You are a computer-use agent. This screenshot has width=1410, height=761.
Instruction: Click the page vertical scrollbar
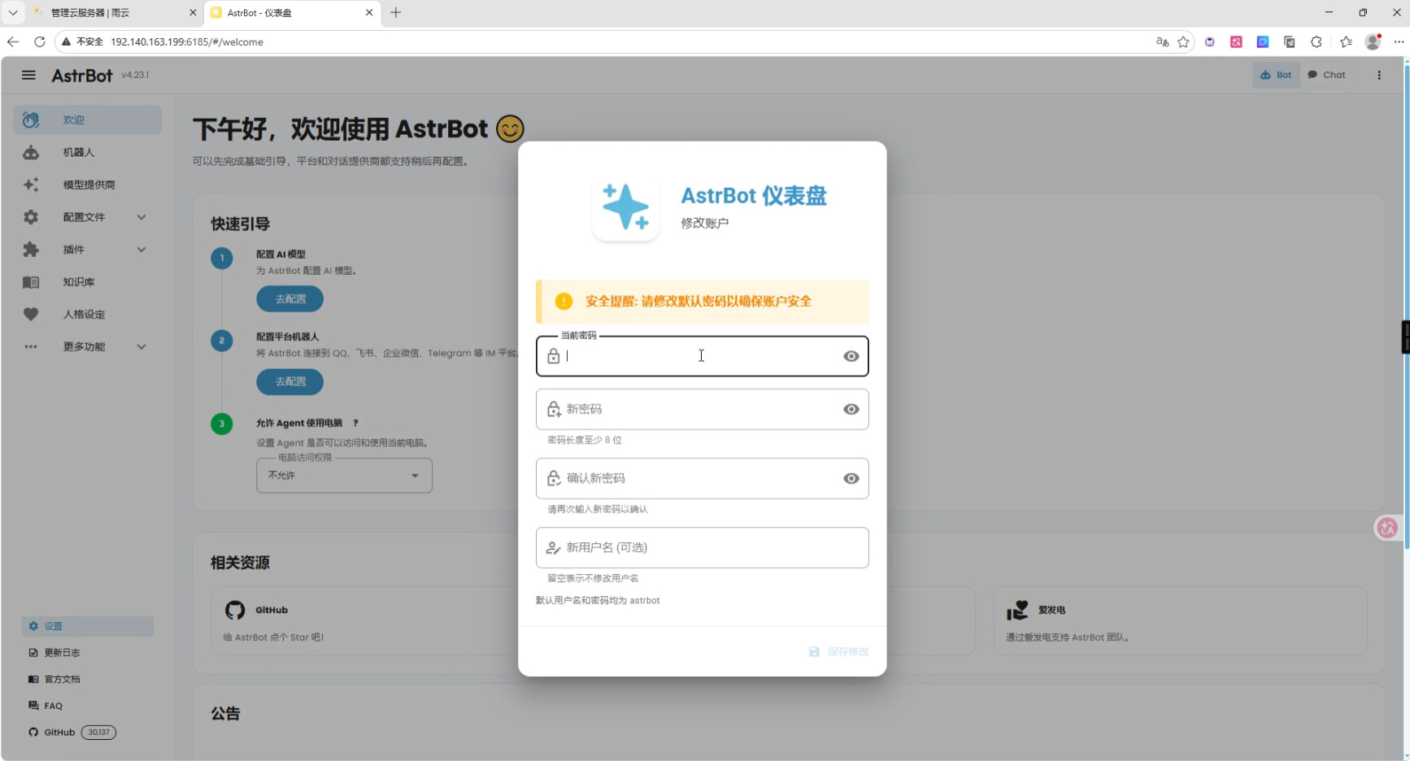[x=1405, y=325]
